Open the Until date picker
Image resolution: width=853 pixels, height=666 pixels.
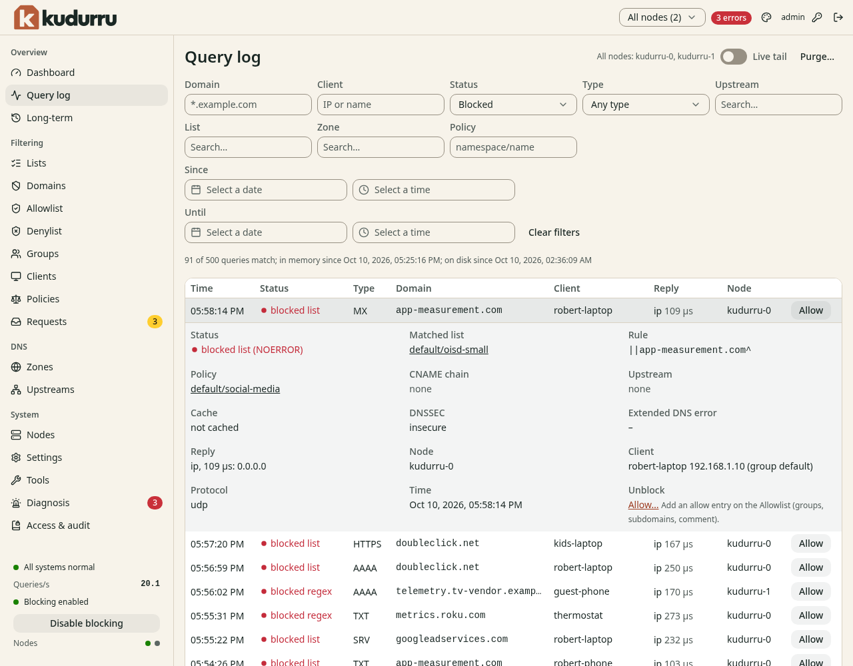pyautogui.click(x=266, y=232)
